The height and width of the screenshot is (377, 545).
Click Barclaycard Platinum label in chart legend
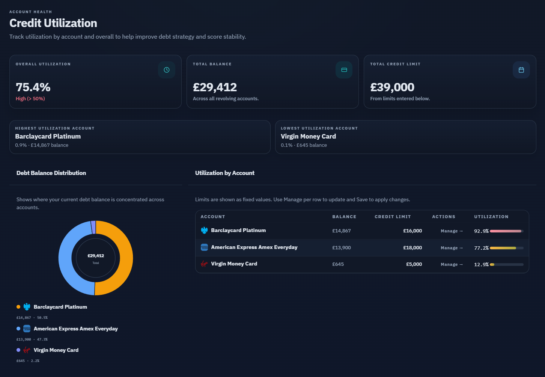pos(60,307)
